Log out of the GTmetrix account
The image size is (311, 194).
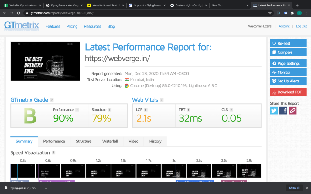(x=301, y=26)
